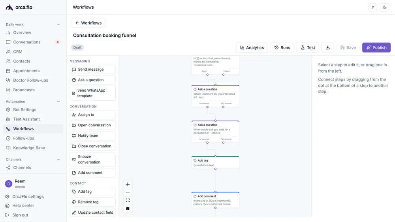Open Appointments page
This screenshot has width=395, height=222.
33,71
